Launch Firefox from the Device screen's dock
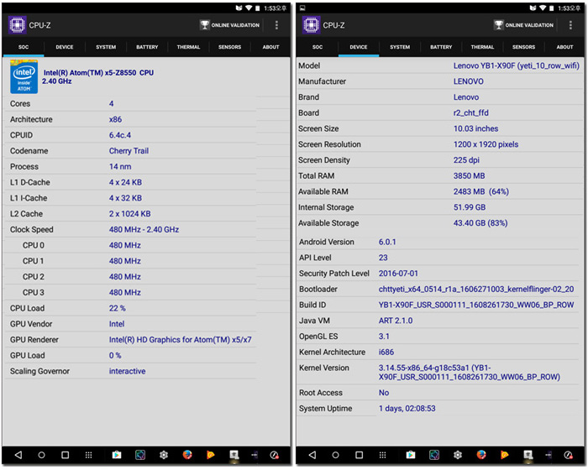The height and width of the screenshot is (470, 588). [481, 455]
